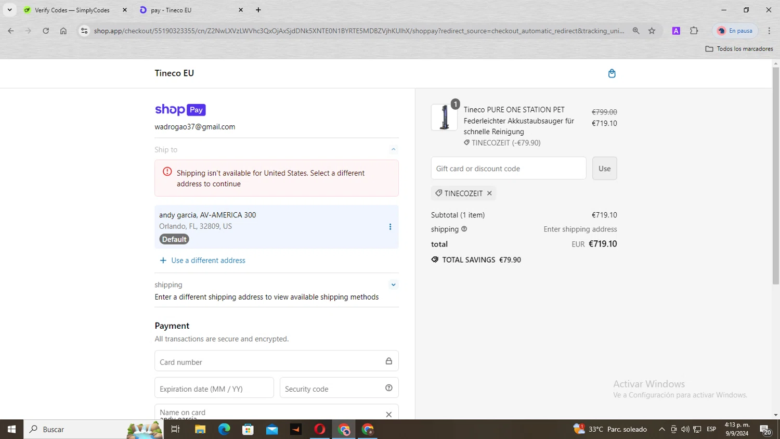Click the address bar URL
Screen dimensions: 780x439
pyautogui.click(x=359, y=31)
